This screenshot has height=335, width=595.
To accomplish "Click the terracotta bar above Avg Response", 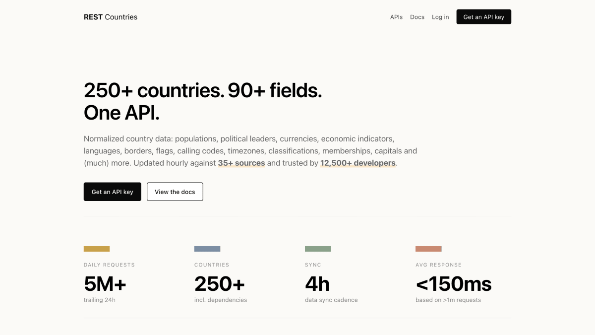I will pos(428,249).
